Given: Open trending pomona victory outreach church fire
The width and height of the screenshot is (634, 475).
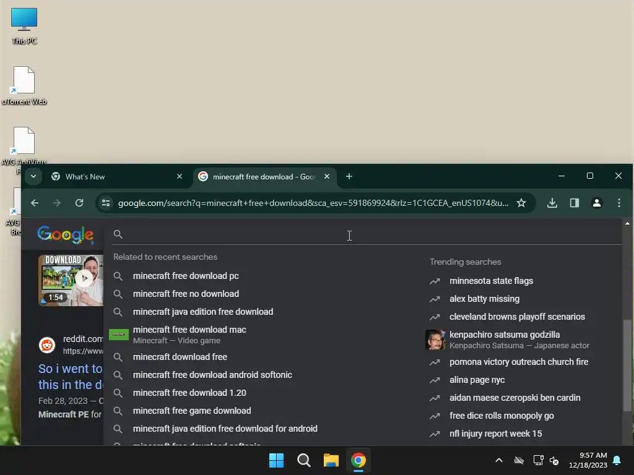Looking at the screenshot, I should point(519,362).
